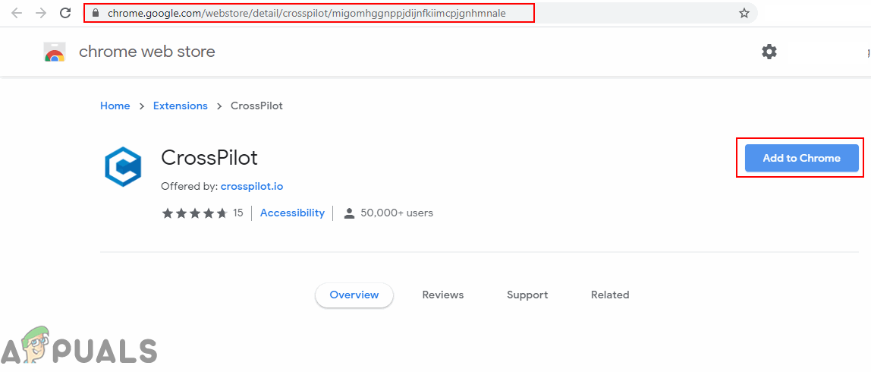Show the Related tab
Viewport: 871px width, 372px height.
point(610,295)
